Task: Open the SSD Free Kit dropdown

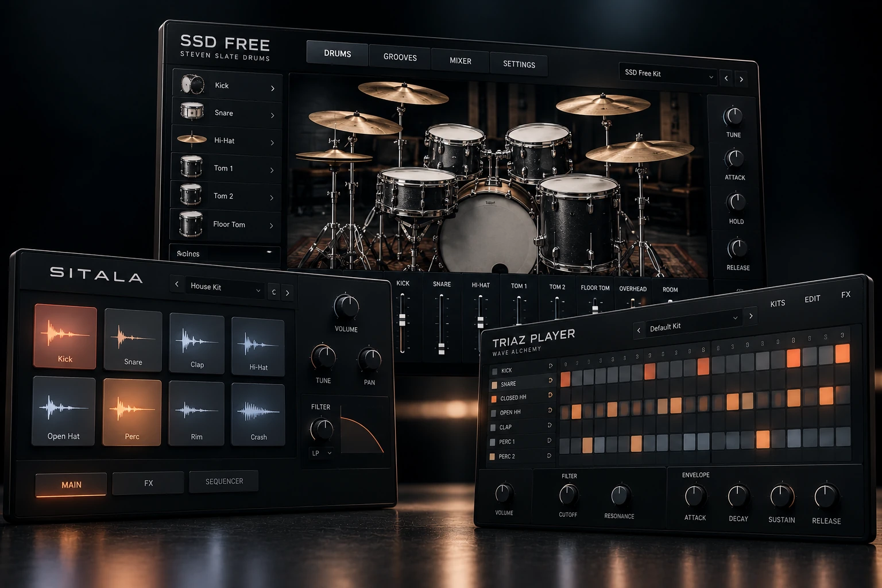Action: (x=669, y=75)
